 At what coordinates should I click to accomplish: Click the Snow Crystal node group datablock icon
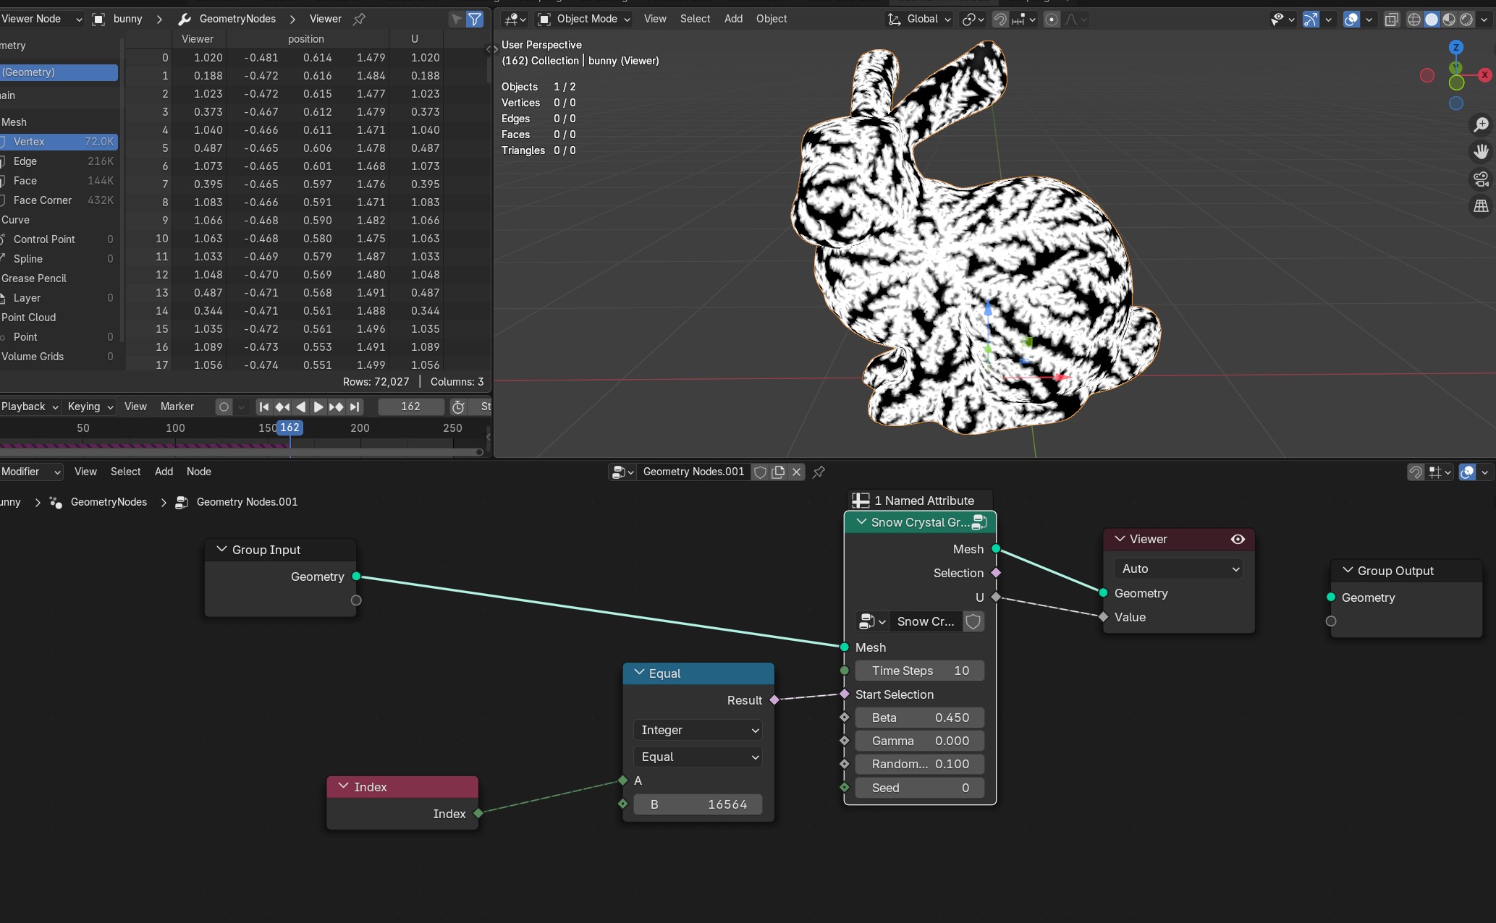tap(871, 621)
